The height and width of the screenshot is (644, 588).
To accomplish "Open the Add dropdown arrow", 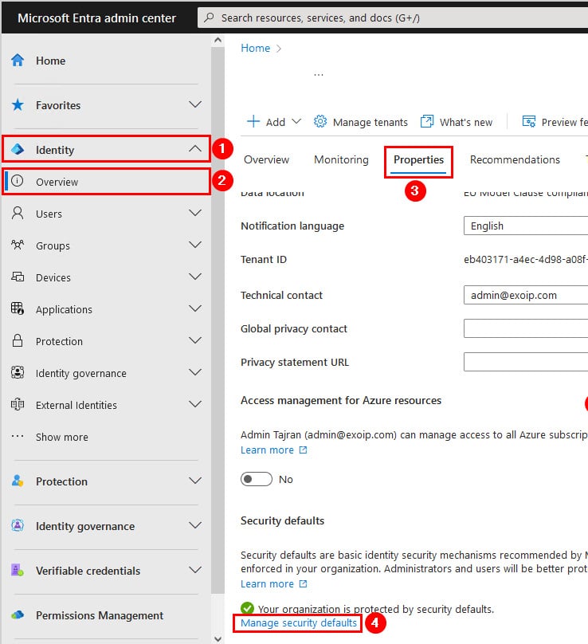I will (x=296, y=122).
